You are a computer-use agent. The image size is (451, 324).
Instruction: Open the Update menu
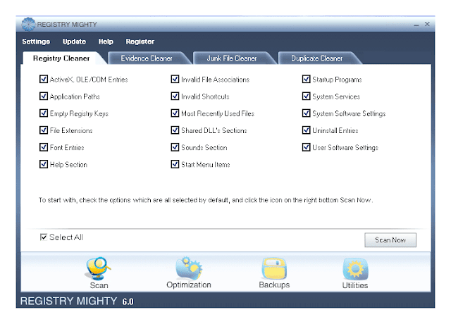74,42
